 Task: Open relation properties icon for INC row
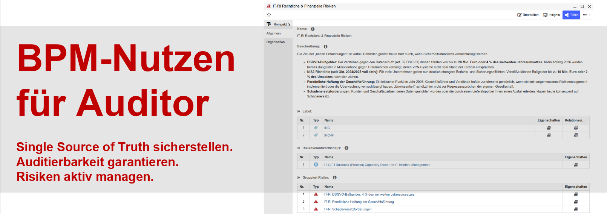coord(576,128)
